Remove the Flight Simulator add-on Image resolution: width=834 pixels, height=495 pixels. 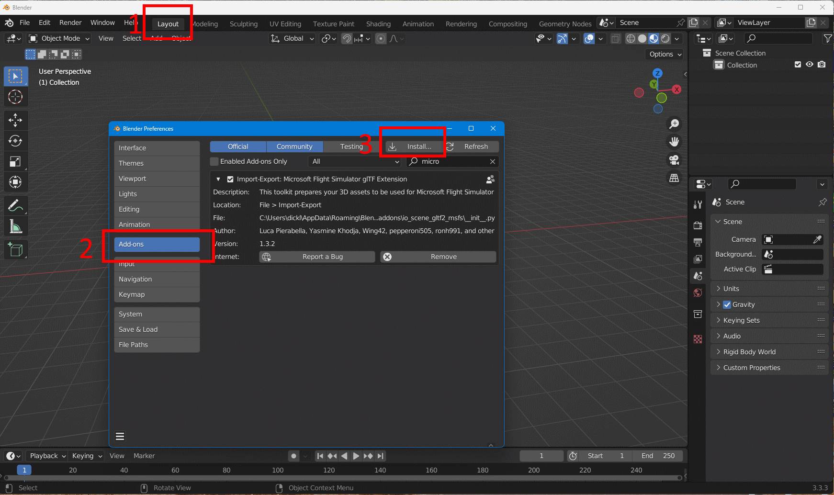pyautogui.click(x=439, y=257)
